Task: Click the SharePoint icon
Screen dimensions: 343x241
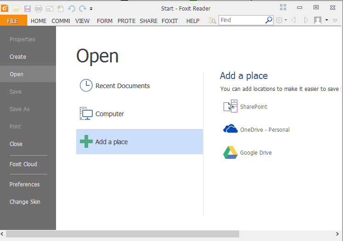Action: [x=230, y=106]
